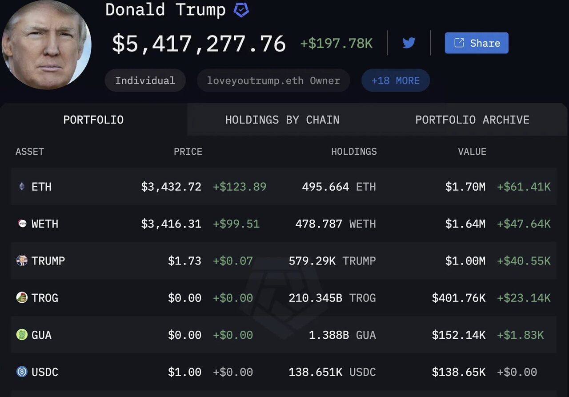Sort by the HOLDINGS column header
This screenshot has height=397, width=569.
tap(354, 152)
